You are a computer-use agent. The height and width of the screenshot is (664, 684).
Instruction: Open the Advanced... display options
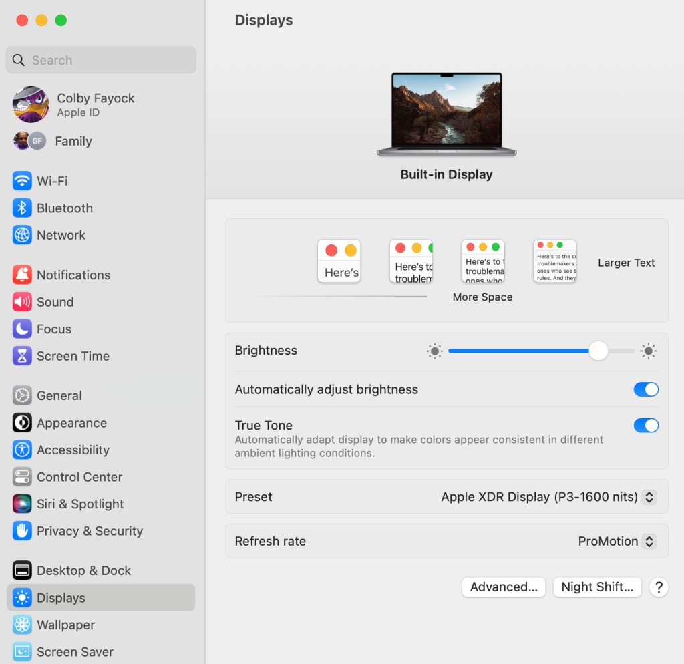coord(504,587)
